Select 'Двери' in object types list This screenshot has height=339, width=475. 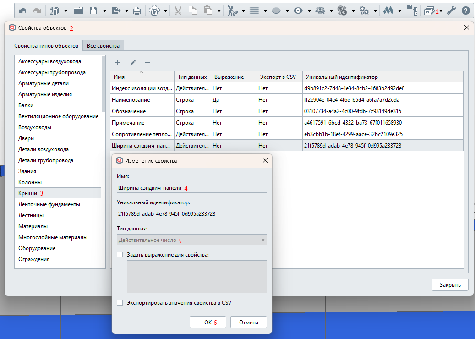pos(58,138)
